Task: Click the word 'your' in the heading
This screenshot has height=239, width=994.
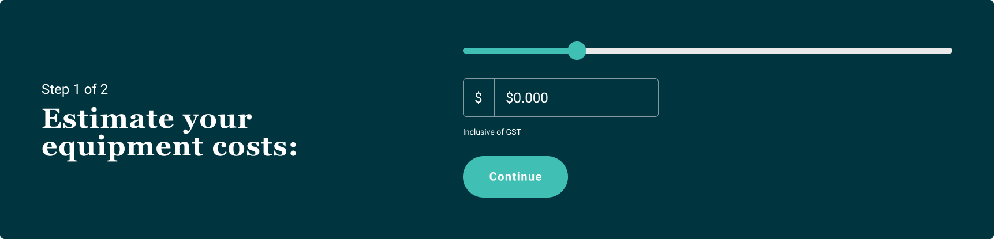Action: [218, 120]
